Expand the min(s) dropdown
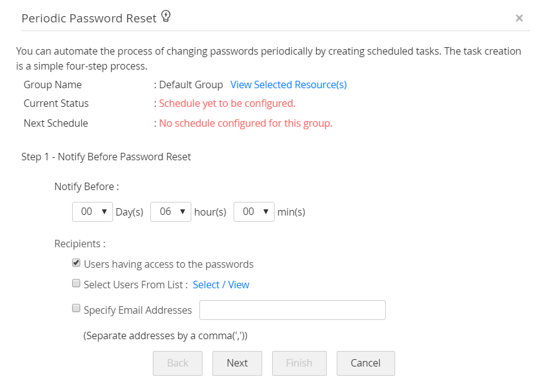Image resolution: width=551 pixels, height=392 pixels. pyautogui.click(x=254, y=212)
